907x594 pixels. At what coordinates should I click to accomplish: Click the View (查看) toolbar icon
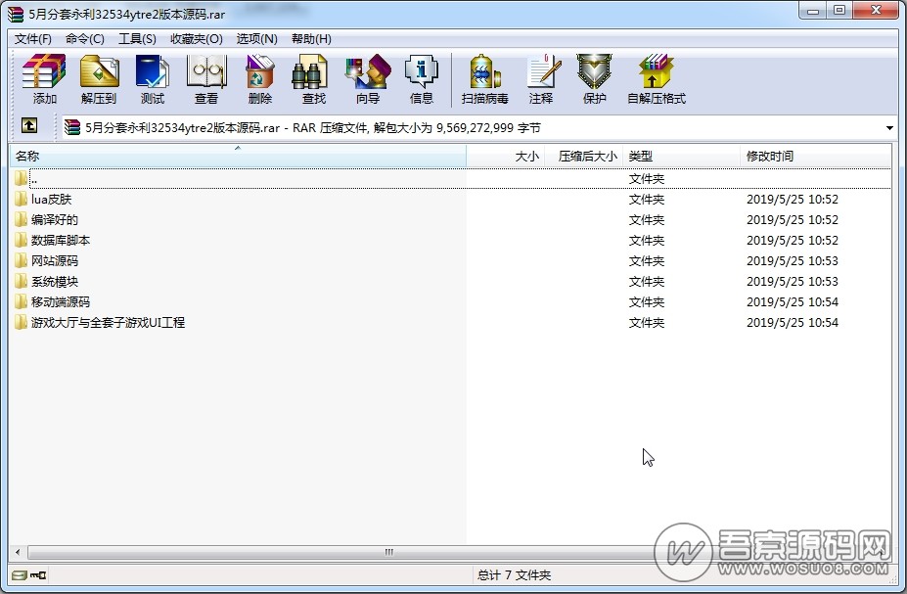click(205, 78)
